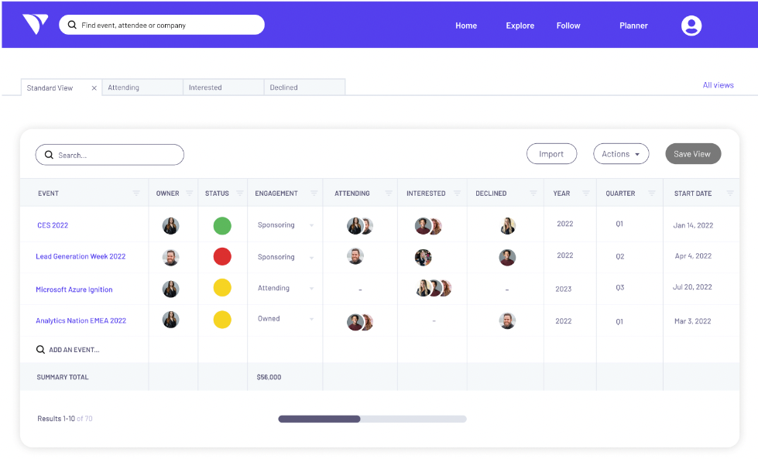Click declined avatar in Analytics Nation EMEA row
Viewport: 758px width, 459px height.
[x=507, y=320]
